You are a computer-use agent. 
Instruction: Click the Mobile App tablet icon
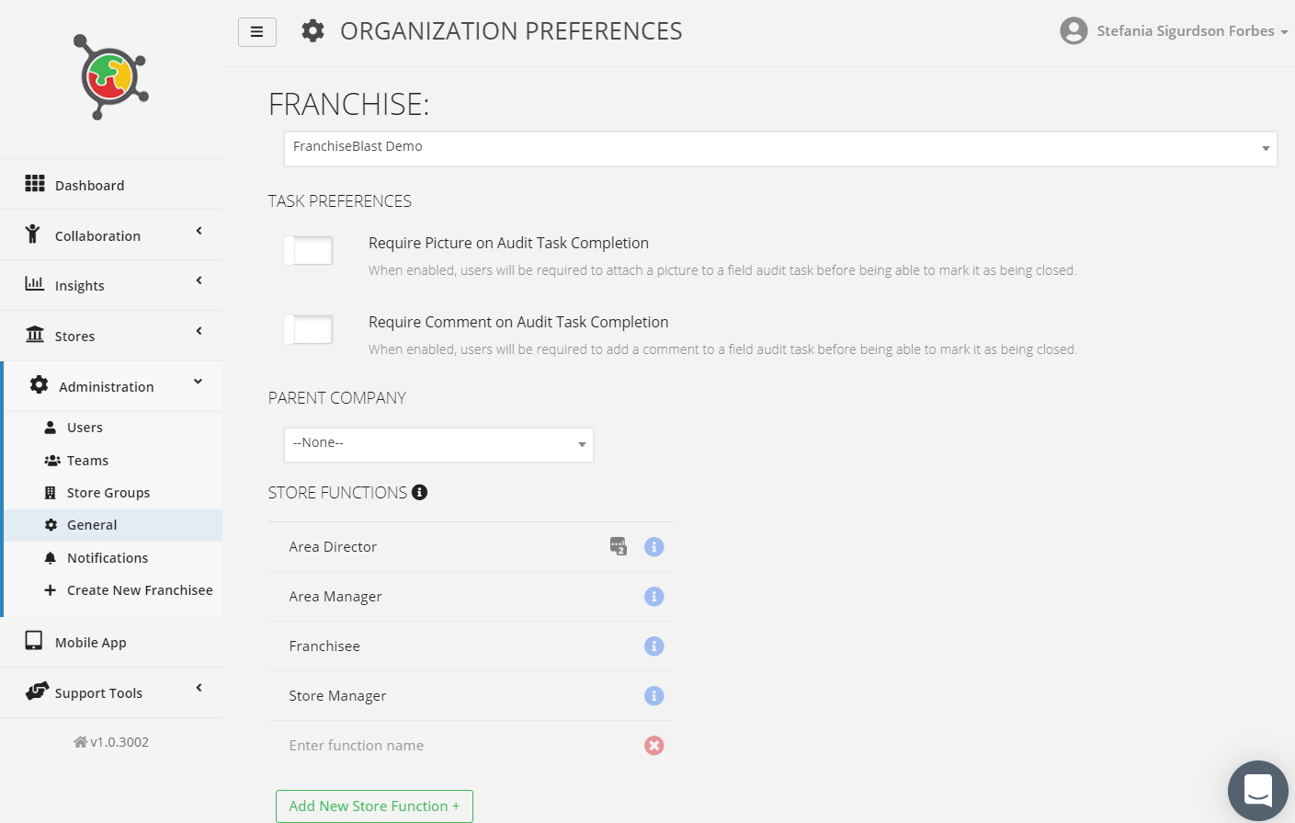coord(34,640)
